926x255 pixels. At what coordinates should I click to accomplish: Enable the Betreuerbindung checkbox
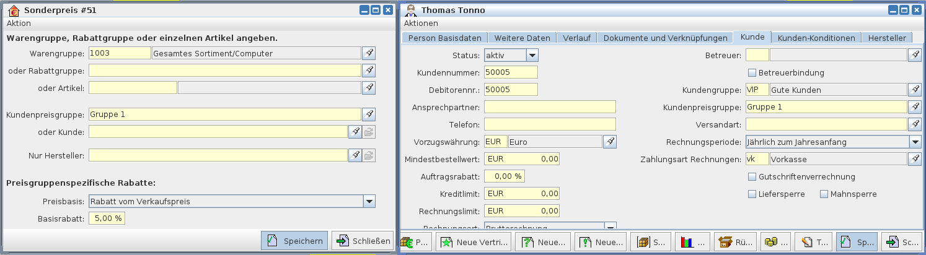click(752, 73)
